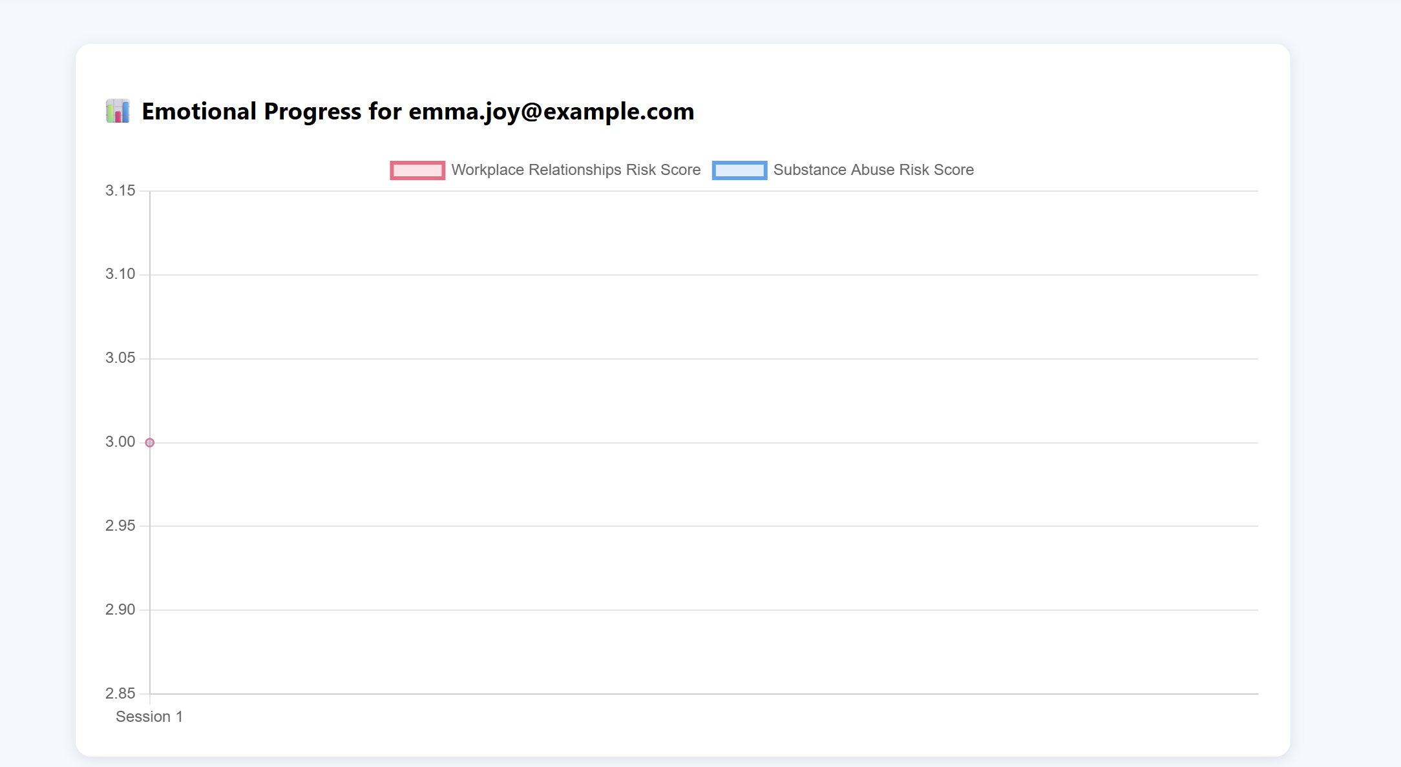
Task: Click emma.joy@example.com in the title
Action: coord(551,112)
